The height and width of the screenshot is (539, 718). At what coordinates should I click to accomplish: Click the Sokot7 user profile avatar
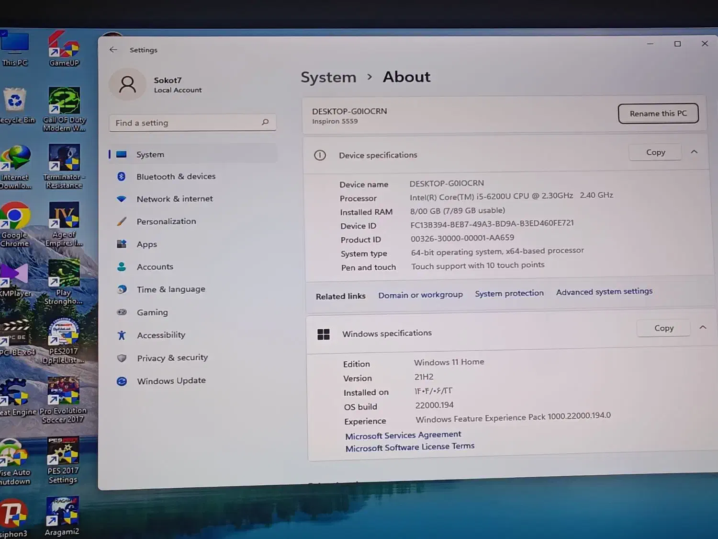pyautogui.click(x=127, y=85)
